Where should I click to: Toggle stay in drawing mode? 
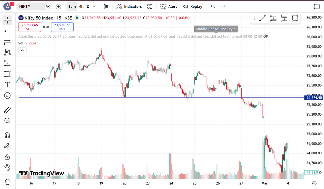(x=7, y=146)
